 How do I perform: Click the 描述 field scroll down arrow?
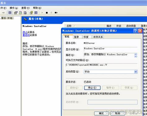point(136,56)
